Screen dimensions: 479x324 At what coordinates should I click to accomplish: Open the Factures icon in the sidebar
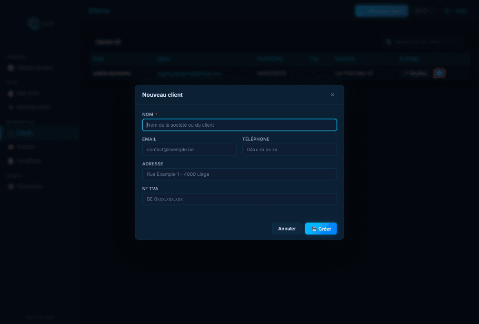(11, 161)
